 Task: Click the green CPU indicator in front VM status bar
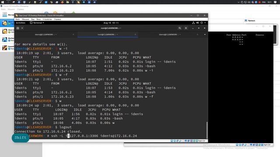(x=194, y=141)
